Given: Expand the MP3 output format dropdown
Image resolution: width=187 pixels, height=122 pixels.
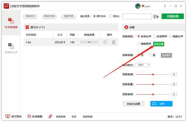Looking at the screenshot, I should [143, 65].
